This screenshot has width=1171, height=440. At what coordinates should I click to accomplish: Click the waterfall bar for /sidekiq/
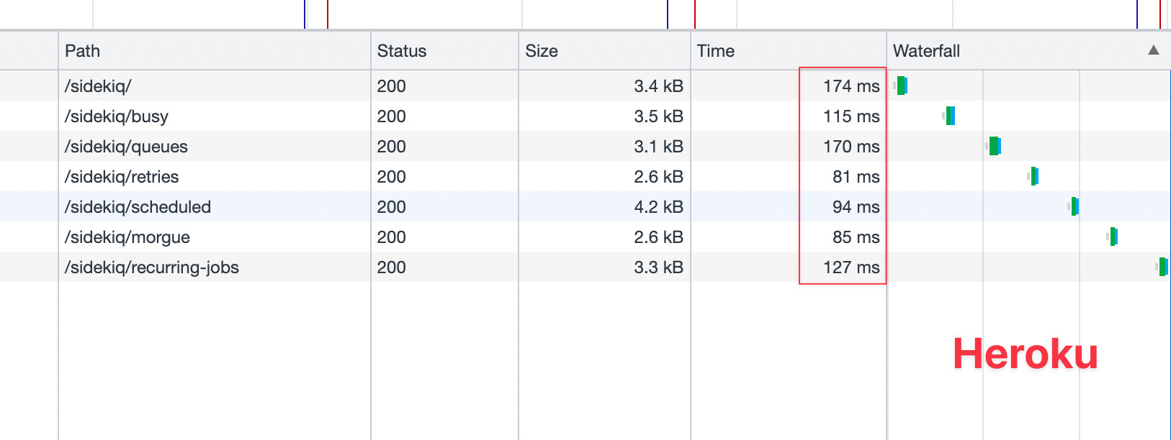point(902,86)
